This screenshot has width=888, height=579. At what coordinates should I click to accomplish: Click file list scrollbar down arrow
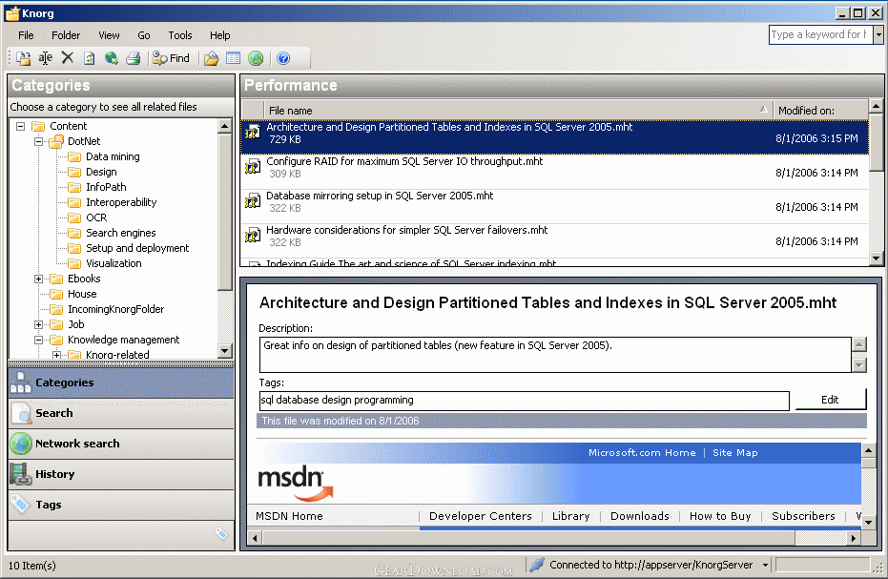877,258
